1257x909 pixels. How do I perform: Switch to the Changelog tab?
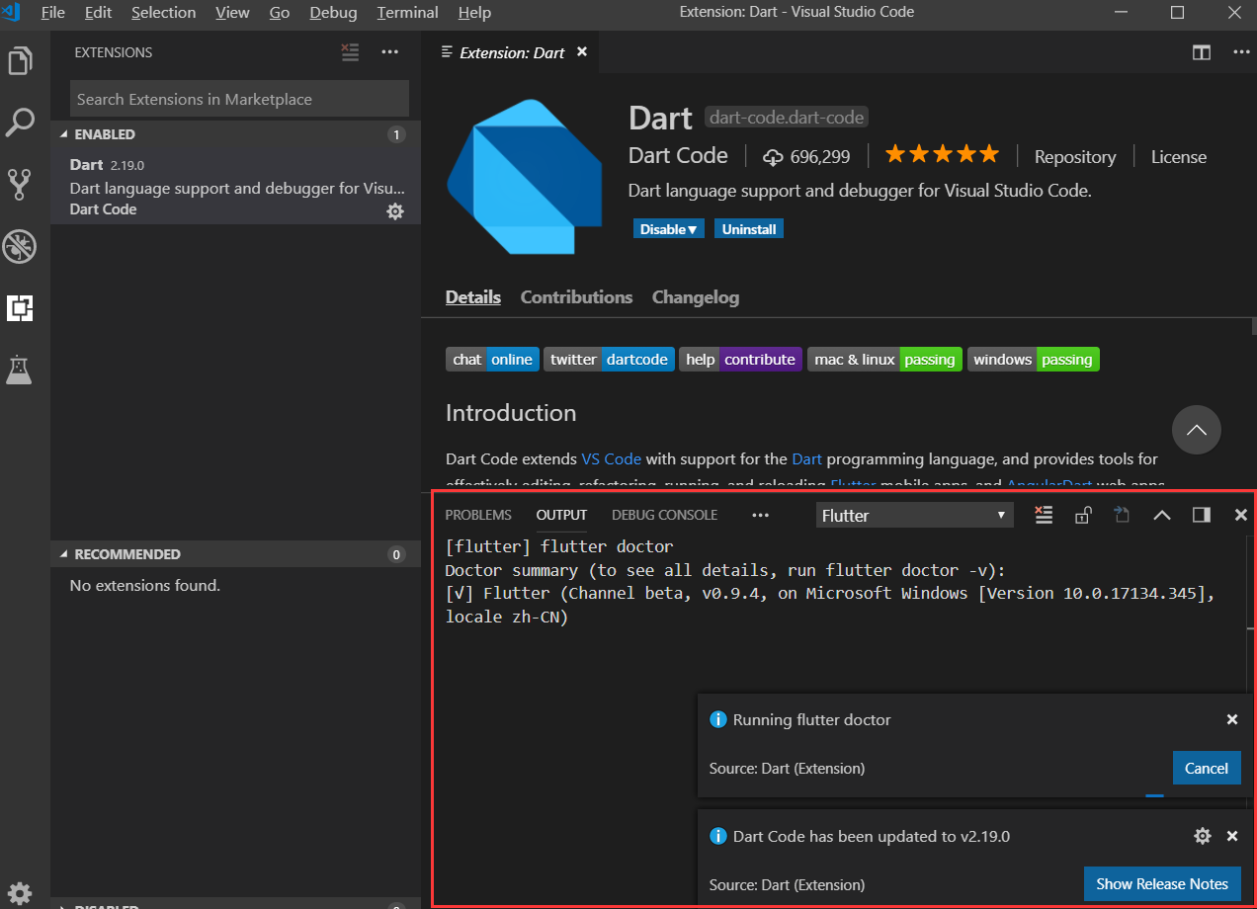696,297
